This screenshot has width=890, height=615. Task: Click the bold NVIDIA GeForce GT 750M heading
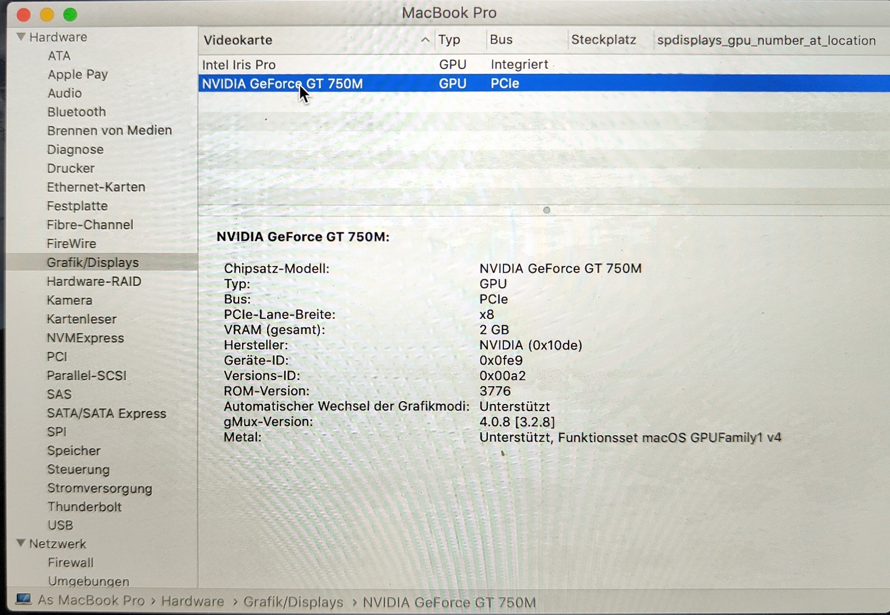(x=303, y=237)
